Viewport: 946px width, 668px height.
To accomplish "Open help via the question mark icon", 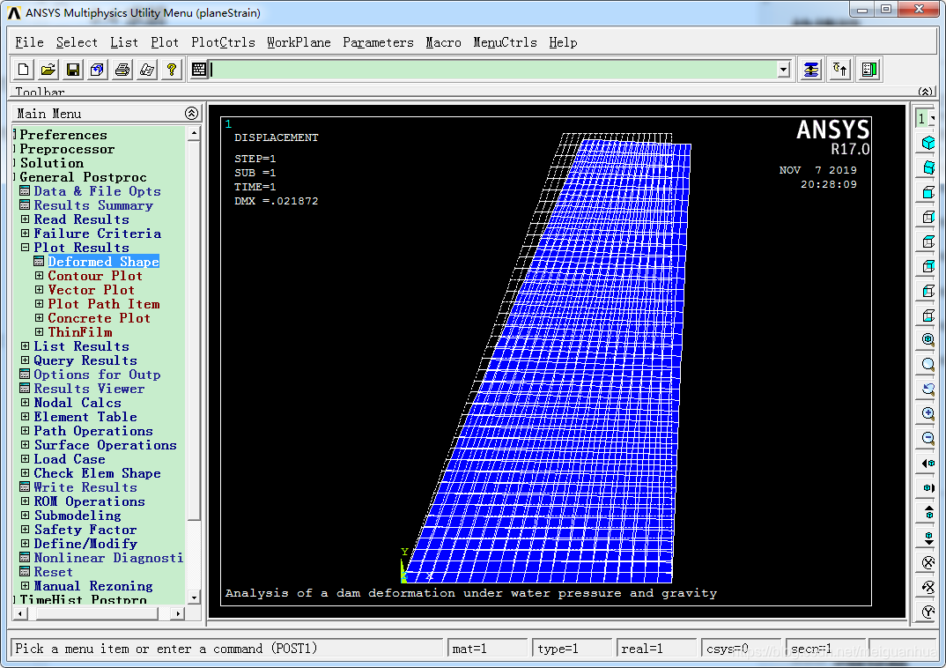I will (x=172, y=70).
